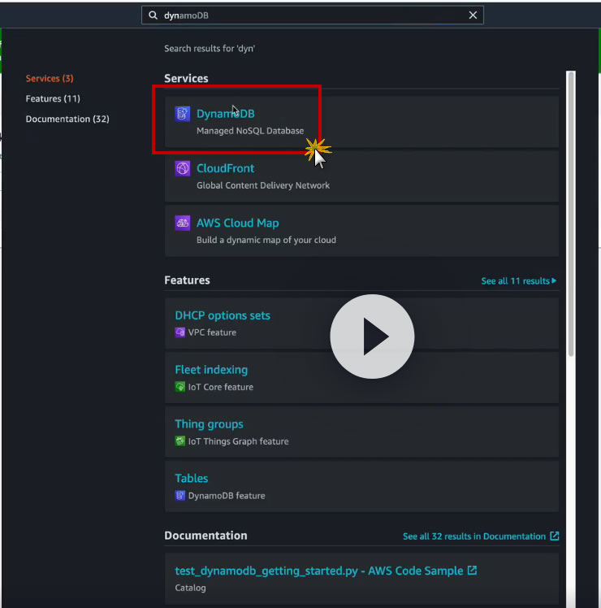
Task: Click the results panel vertical scrollbar
Action: [570, 213]
